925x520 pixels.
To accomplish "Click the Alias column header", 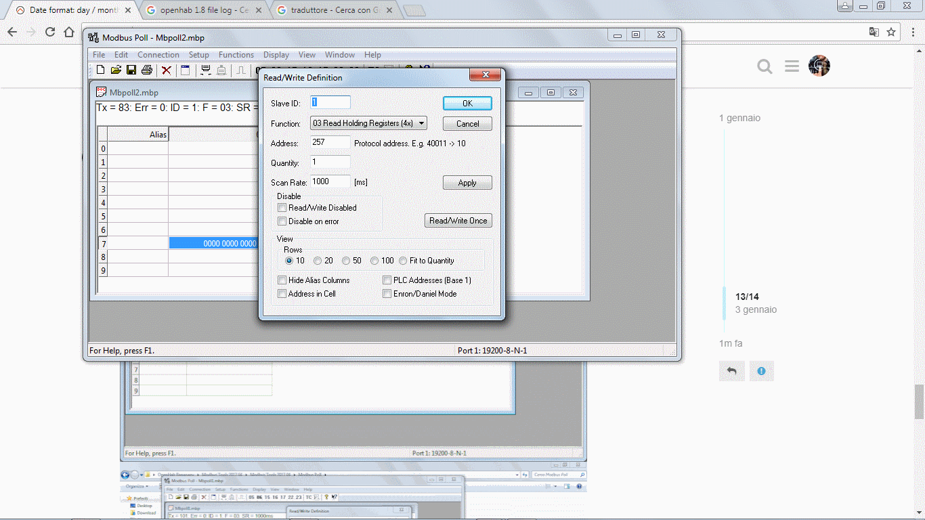I will 138,134.
